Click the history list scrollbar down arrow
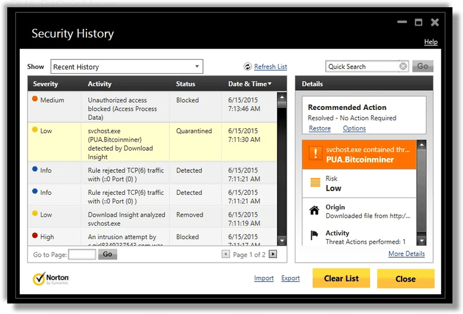463x314 pixels. tap(282, 241)
